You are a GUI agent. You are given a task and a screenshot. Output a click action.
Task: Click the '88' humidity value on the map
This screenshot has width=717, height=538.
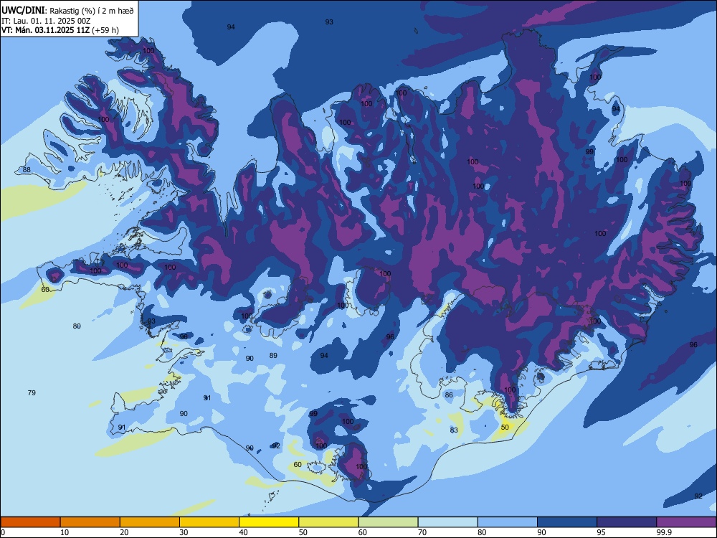[x=27, y=170]
